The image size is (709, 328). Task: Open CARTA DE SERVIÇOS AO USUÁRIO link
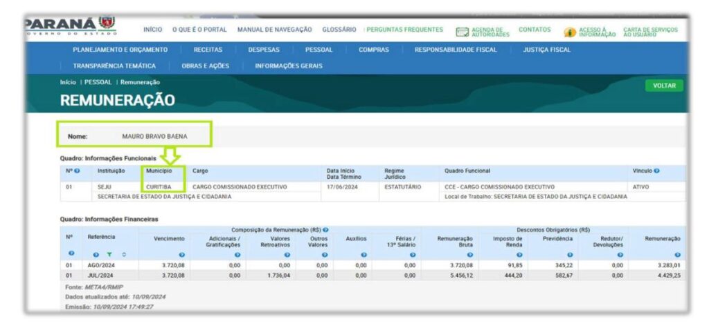[x=651, y=32]
